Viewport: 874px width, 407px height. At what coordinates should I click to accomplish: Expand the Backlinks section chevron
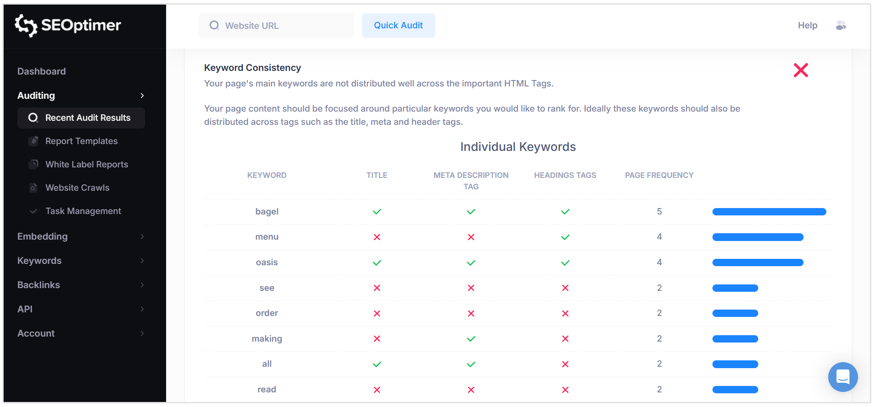pos(142,285)
